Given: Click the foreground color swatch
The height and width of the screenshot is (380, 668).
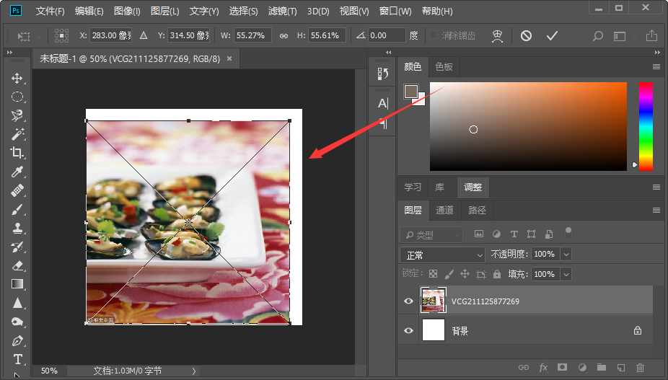Looking at the screenshot, I should [410, 91].
